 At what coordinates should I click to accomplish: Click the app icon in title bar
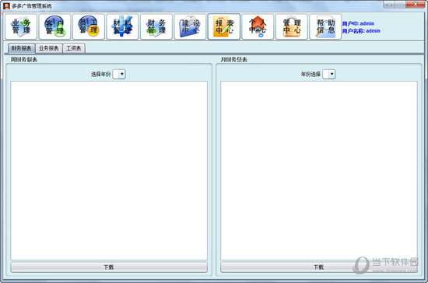(6, 5)
